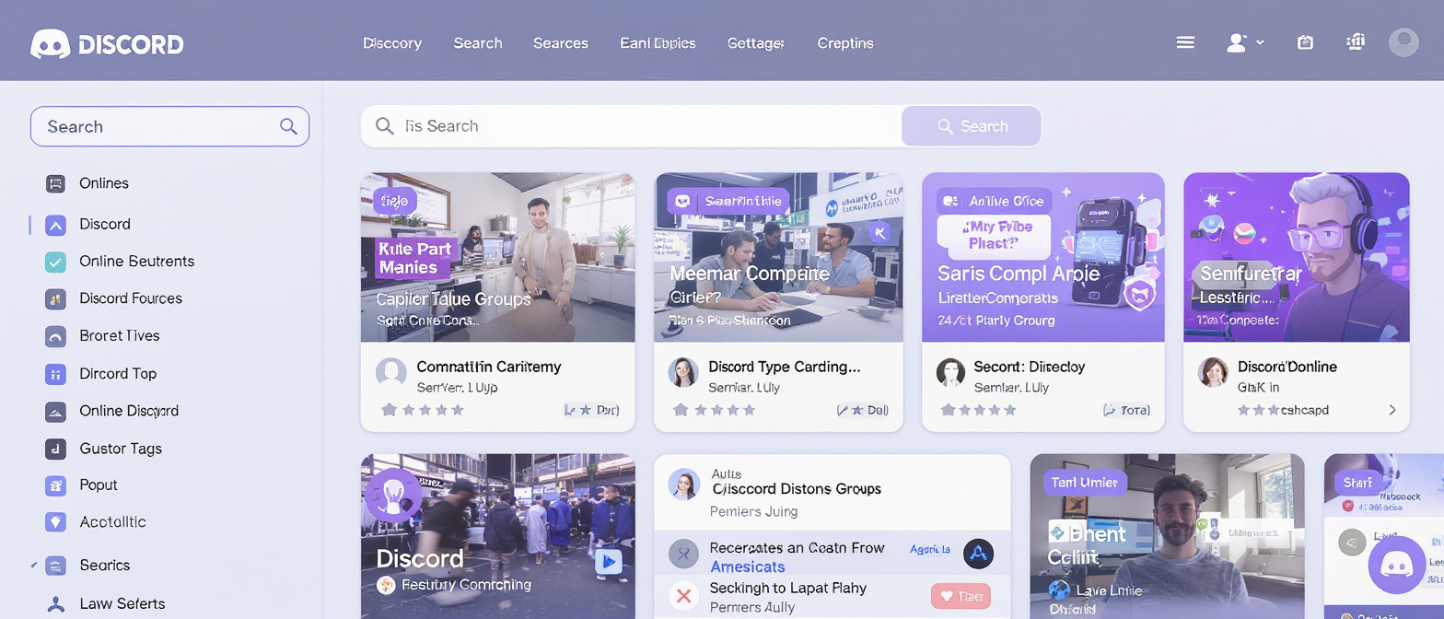Click the Onlines sidebar icon

pyautogui.click(x=55, y=183)
